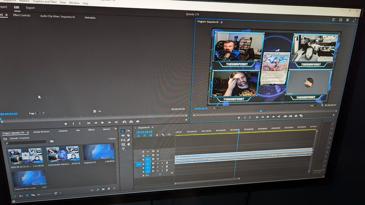The height and width of the screenshot is (205, 365).
Task: Expand hidden Project panel tabs chevron
Action: coord(115,129)
